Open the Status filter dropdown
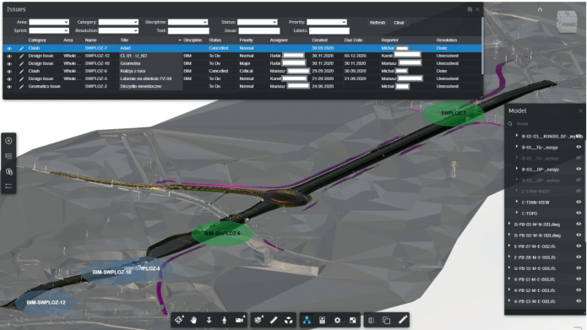 point(258,22)
